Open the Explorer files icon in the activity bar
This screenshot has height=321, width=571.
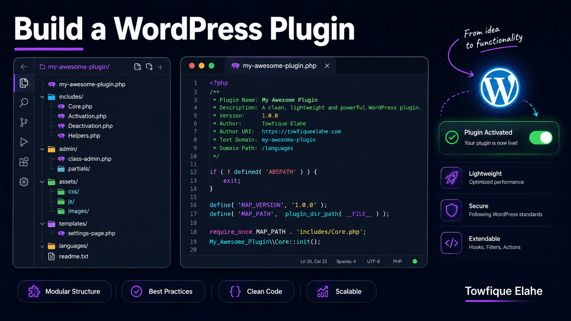(x=24, y=83)
